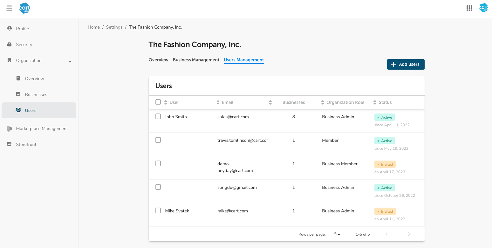
Task: Click the Storefront shop icon in sidebar
Action: 10,144
